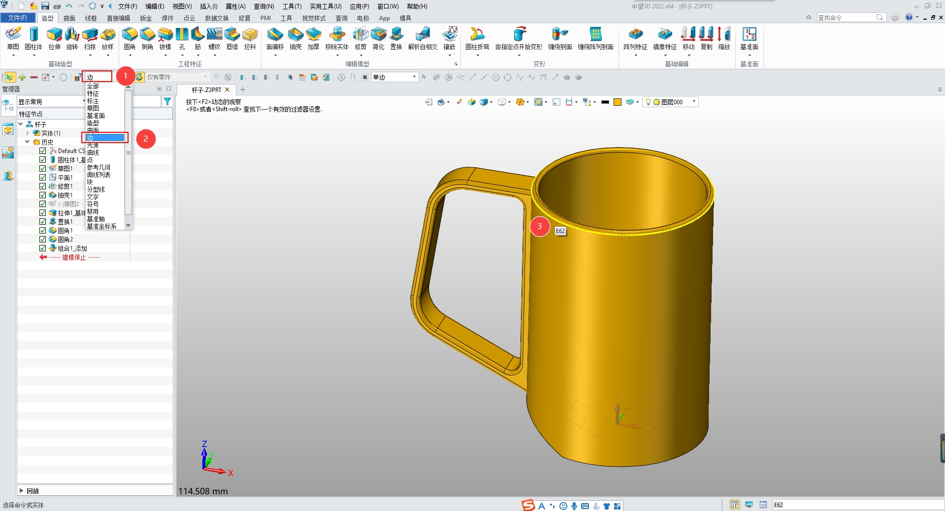This screenshot has width=945, height=511.
Task: Open the 拉伸 (extrude) tool
Action: pyautogui.click(x=54, y=39)
